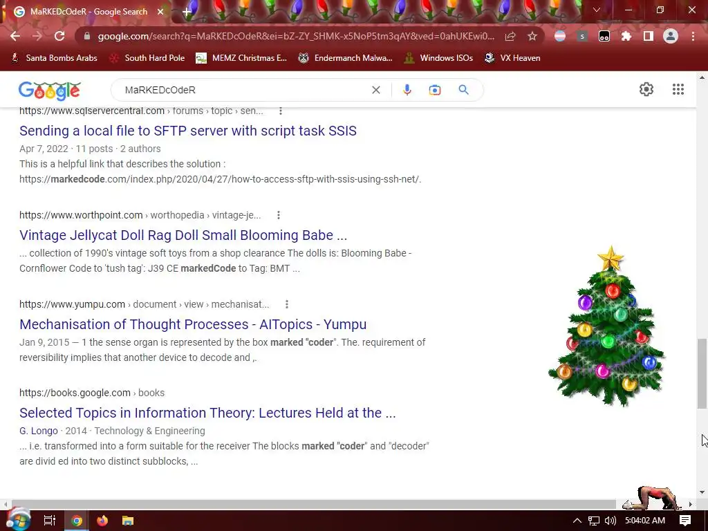Open the South Hard Pole bookmark
The width and height of the screenshot is (708, 531).
pyautogui.click(x=147, y=58)
